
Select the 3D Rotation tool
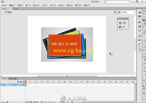[144, 23]
